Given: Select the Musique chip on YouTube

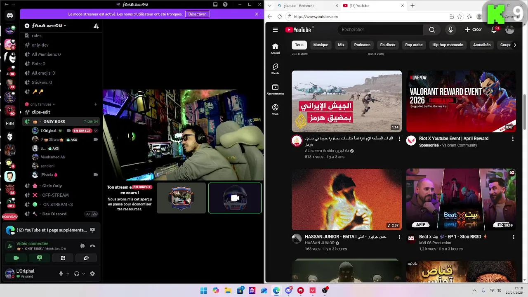Looking at the screenshot, I should [321, 45].
